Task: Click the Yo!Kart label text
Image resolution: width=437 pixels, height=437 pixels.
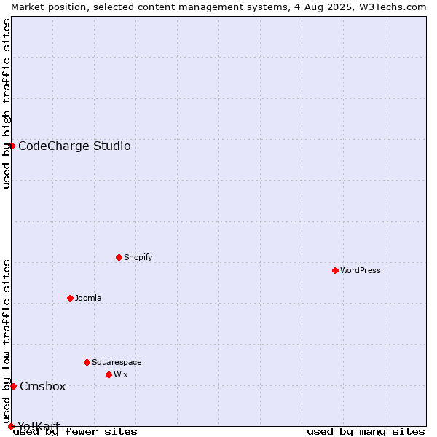Action: point(39,426)
